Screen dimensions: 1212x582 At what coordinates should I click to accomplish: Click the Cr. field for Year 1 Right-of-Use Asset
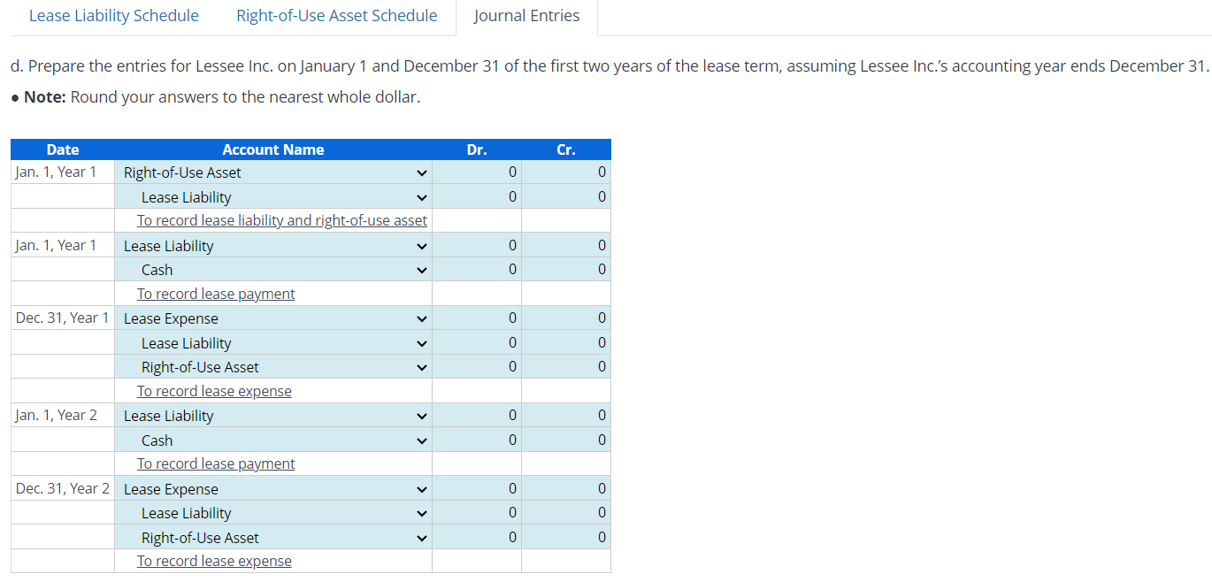point(566,366)
